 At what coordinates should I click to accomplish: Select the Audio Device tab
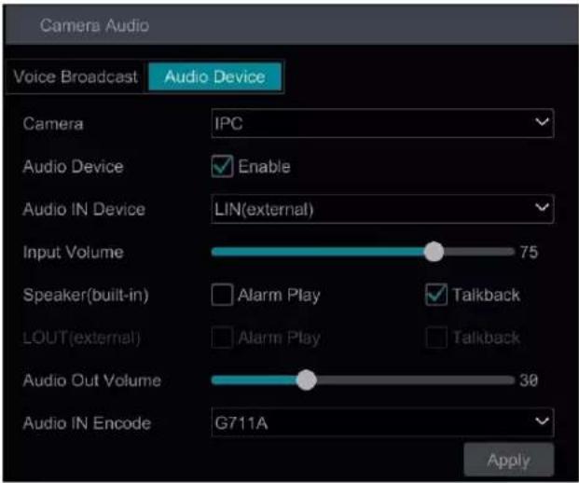(214, 76)
